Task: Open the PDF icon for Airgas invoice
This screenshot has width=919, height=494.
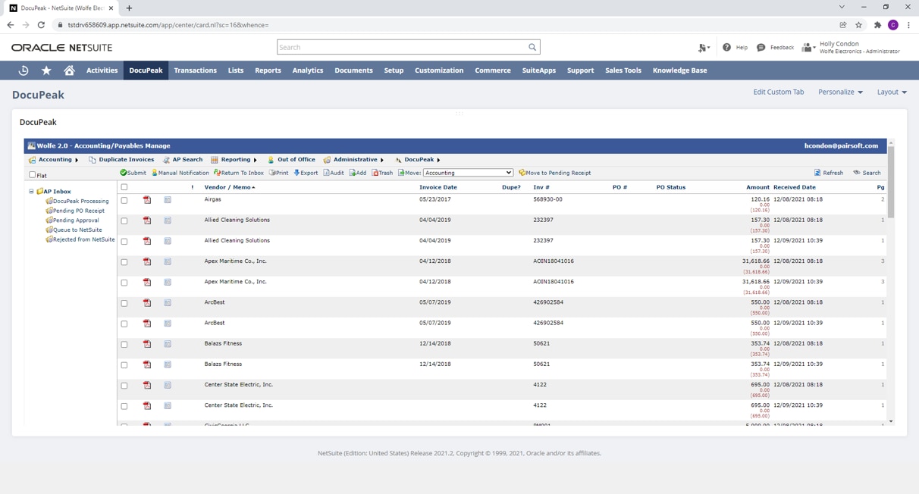Action: [x=147, y=200]
